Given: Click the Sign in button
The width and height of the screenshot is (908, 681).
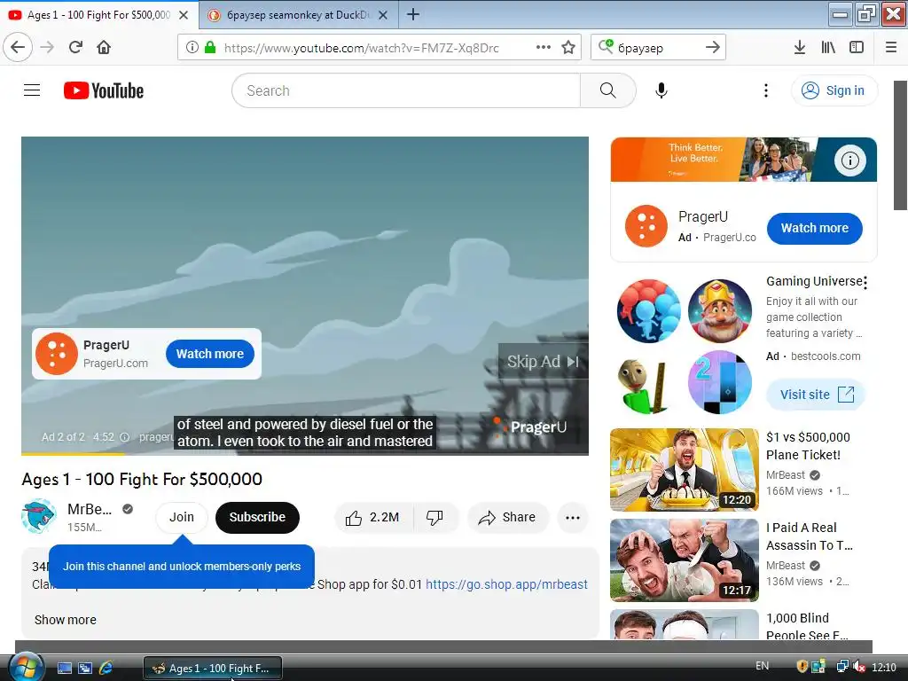Looking at the screenshot, I should 834,90.
